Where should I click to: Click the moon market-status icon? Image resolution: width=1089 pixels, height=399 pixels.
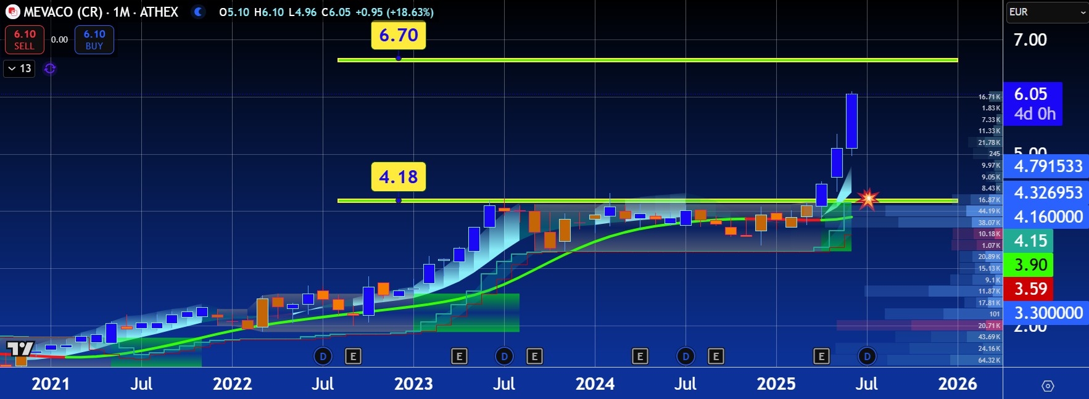coord(198,12)
